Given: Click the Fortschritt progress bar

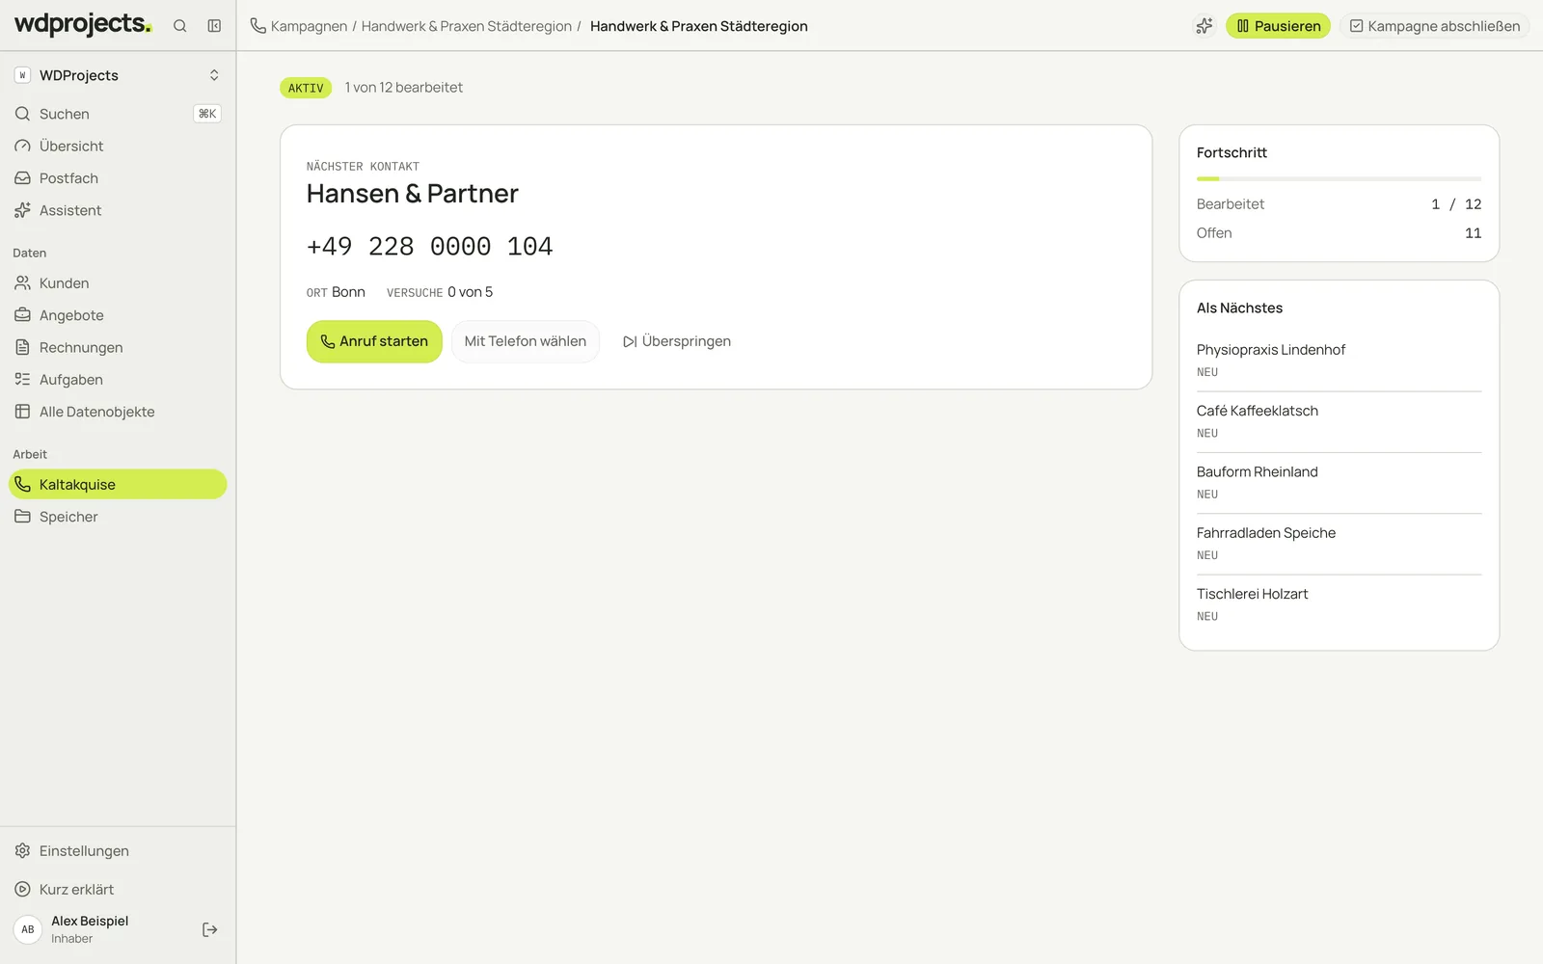Looking at the screenshot, I should (x=1339, y=178).
